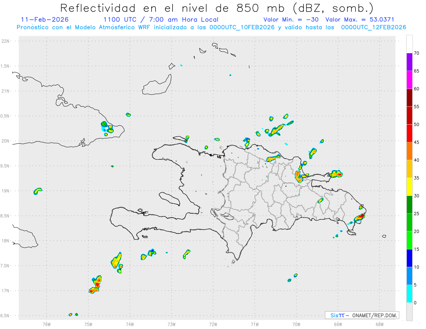426x329 pixels.
Task: Select the 'Valor Max. = 53.0371' readout
Action: pyautogui.click(x=360, y=20)
